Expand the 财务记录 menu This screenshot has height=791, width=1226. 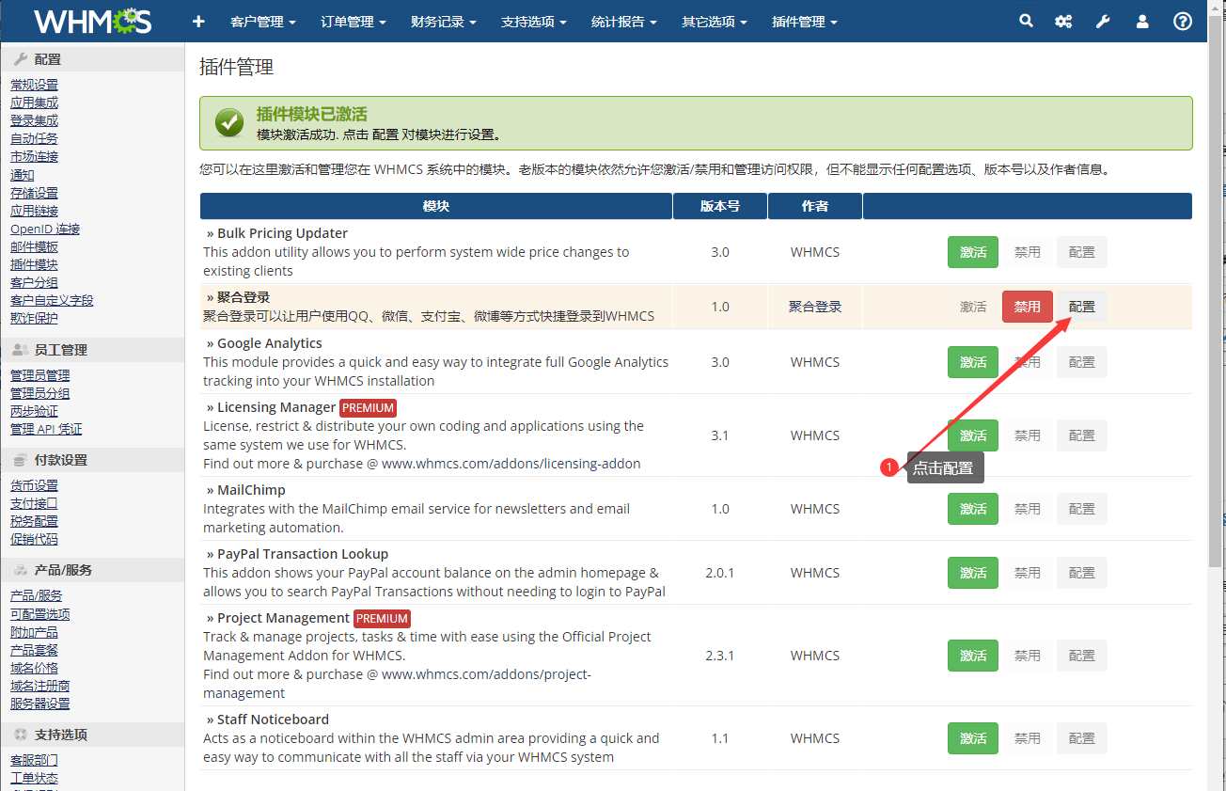click(x=444, y=22)
